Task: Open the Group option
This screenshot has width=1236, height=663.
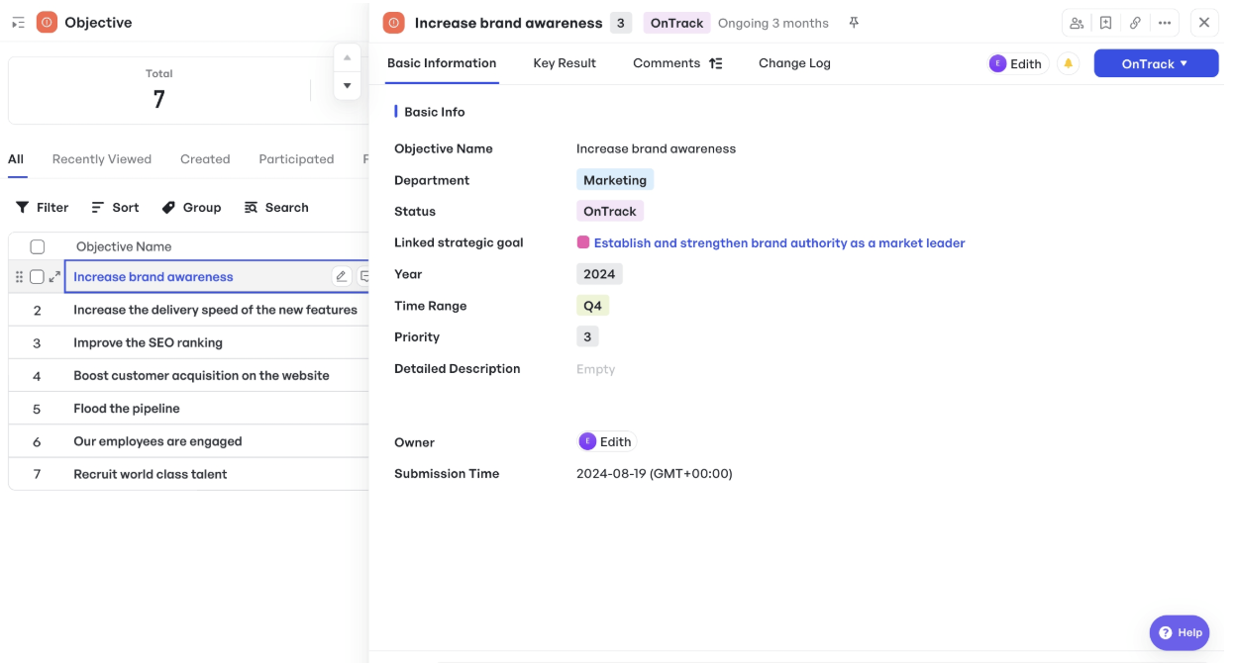Action: point(191,208)
